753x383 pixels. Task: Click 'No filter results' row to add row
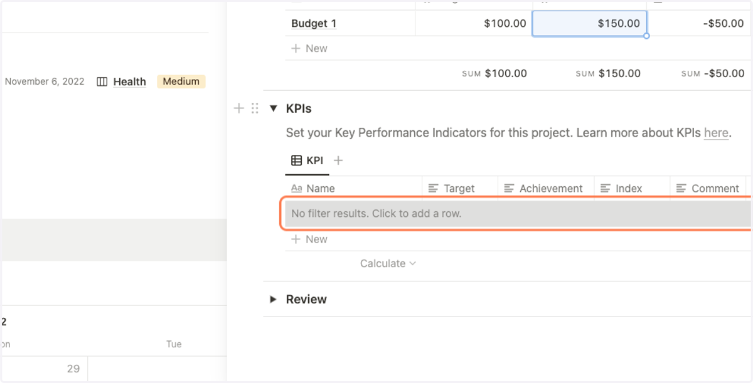coord(518,213)
